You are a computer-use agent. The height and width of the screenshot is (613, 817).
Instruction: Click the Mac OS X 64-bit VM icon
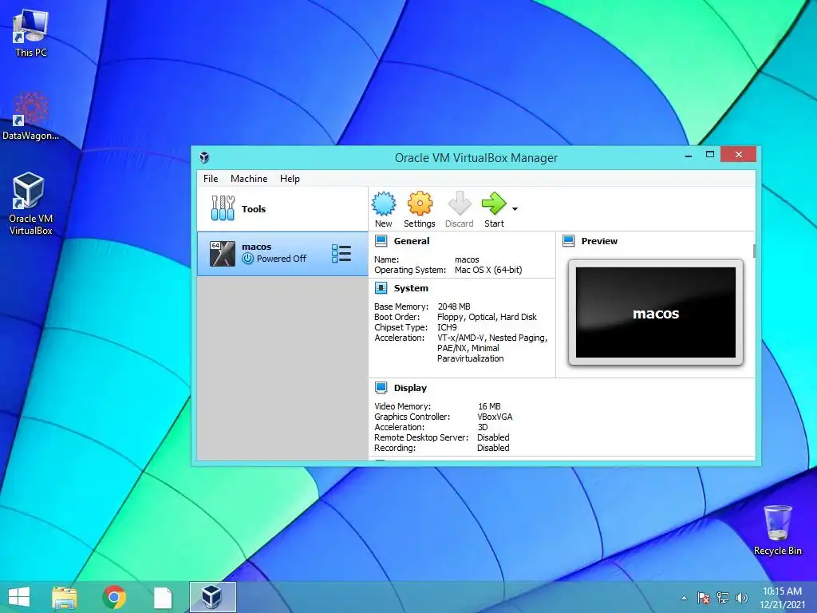(x=223, y=253)
